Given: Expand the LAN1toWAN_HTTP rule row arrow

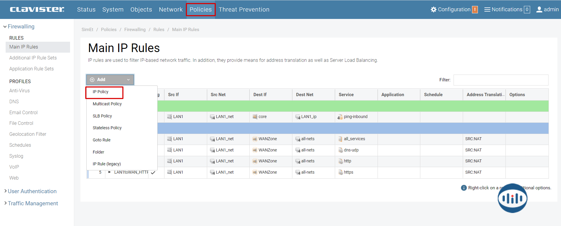Looking at the screenshot, I should pos(110,172).
